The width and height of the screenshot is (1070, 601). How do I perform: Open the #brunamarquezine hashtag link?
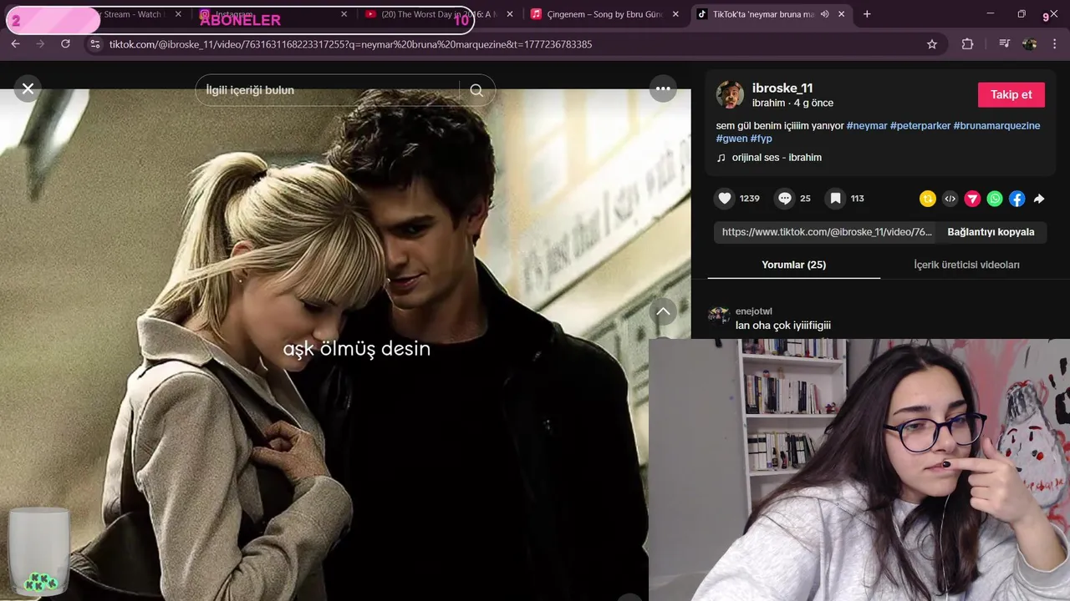[x=996, y=126]
